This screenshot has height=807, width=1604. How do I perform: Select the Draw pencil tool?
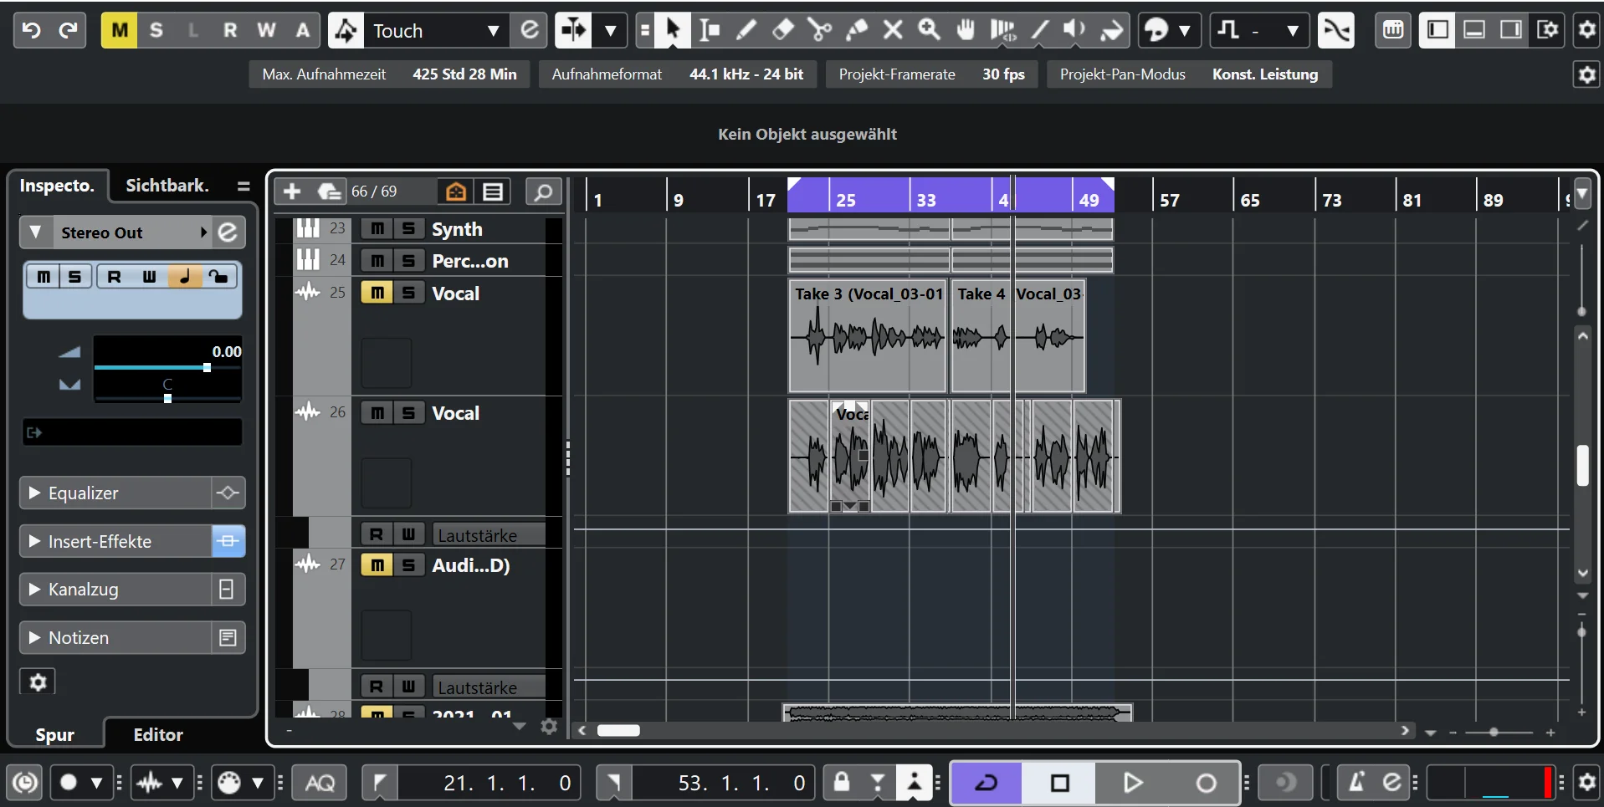[x=746, y=31]
